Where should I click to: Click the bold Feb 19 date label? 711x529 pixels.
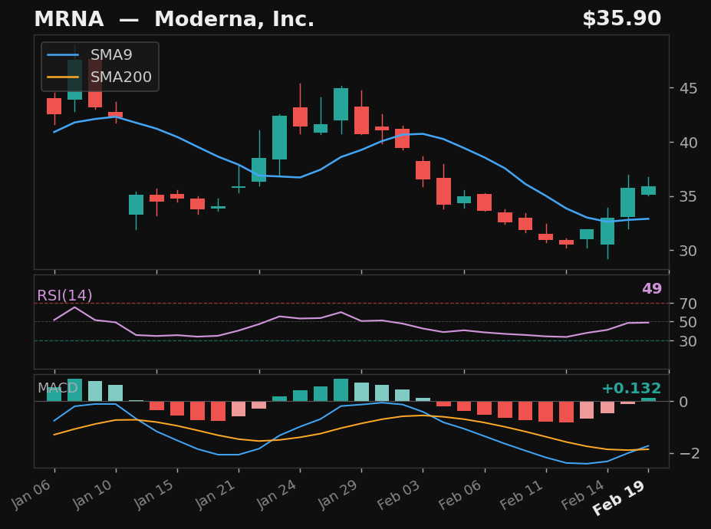tap(619, 498)
